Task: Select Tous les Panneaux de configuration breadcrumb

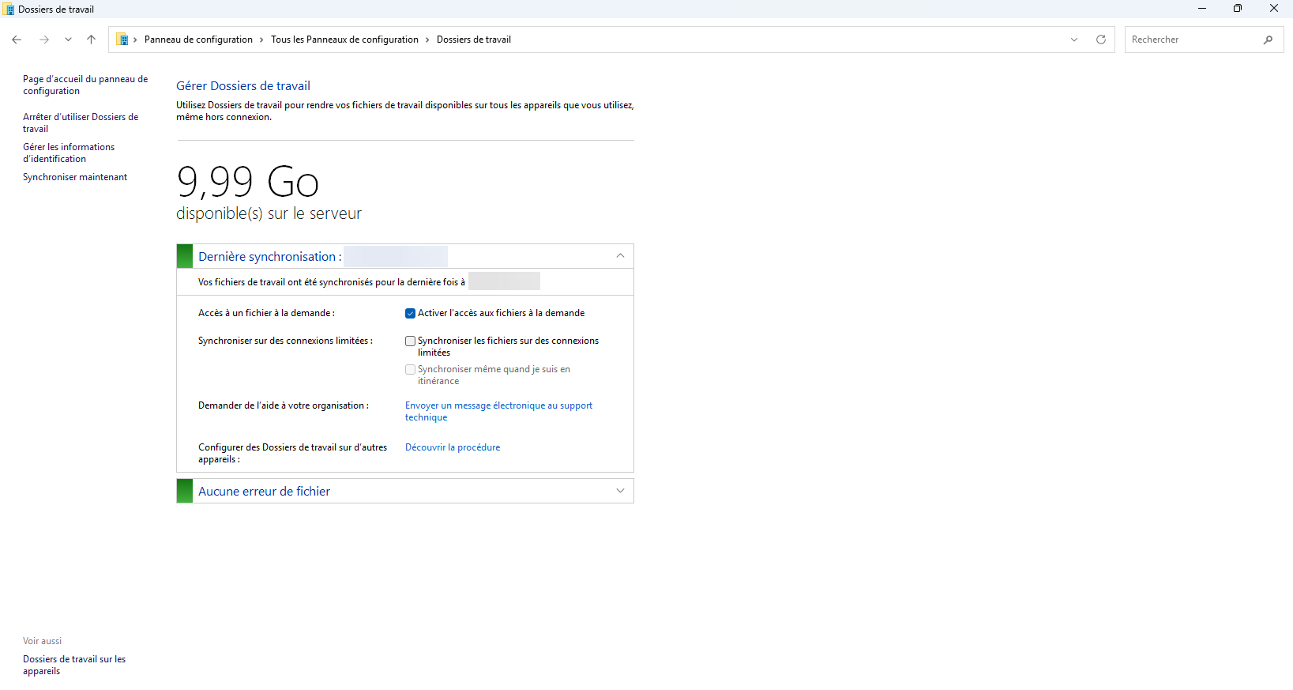Action: (x=344, y=40)
